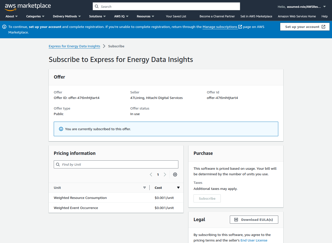Open the Solutions dropdown
This screenshot has width=332, height=243.
(97, 16)
